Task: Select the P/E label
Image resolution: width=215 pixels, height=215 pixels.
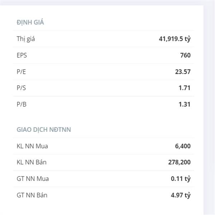Action: point(21,72)
